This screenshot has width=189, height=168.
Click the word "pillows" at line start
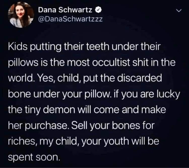[23, 63]
